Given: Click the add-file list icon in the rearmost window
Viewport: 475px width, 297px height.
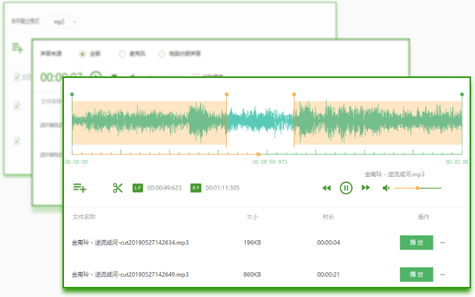Looking at the screenshot, I should (18, 48).
